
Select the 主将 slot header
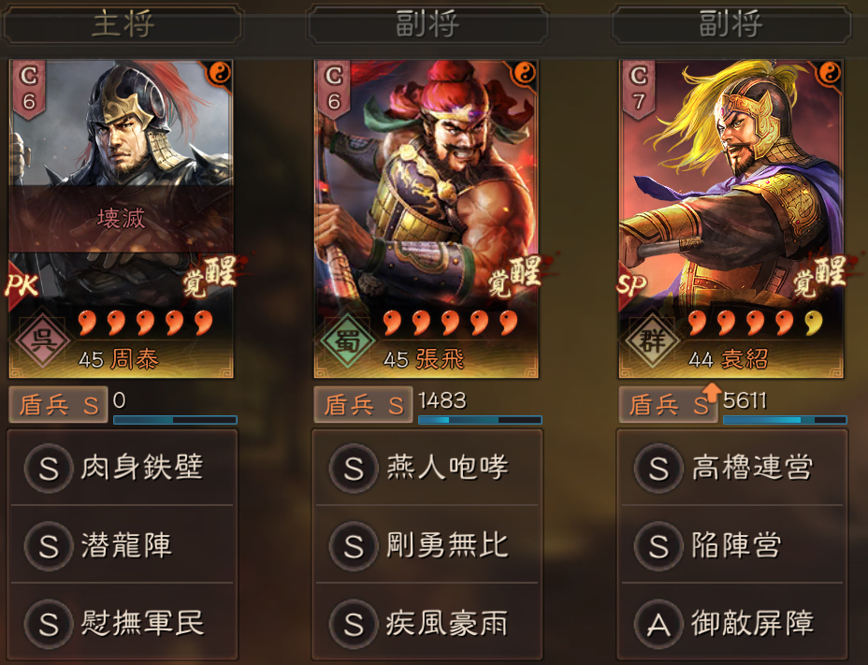coord(123,24)
